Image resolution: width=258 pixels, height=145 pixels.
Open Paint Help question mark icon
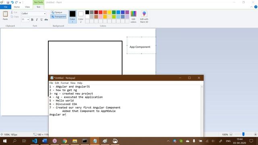pos(256,7)
